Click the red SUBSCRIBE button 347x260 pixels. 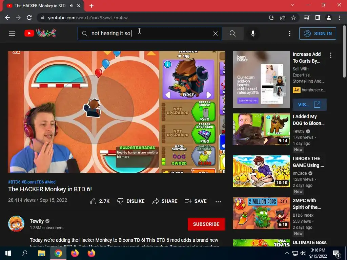tap(206, 224)
